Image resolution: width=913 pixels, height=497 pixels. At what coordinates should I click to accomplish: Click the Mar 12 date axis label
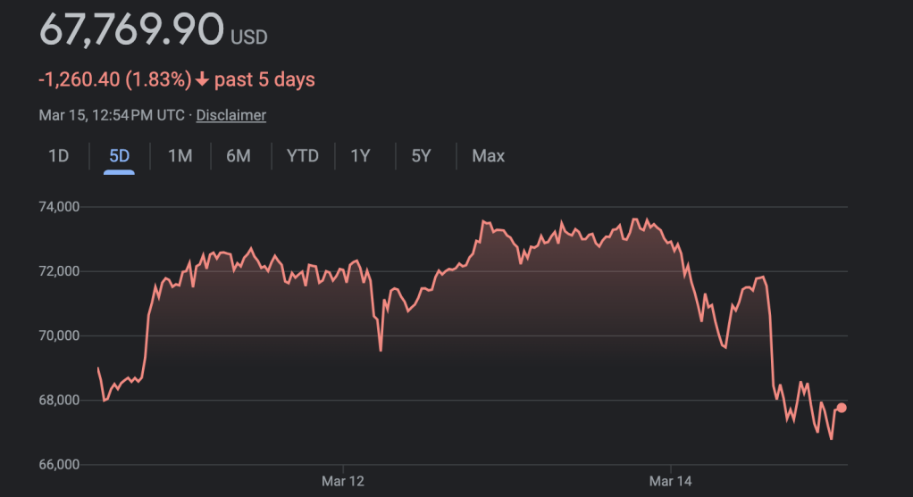coord(343,481)
